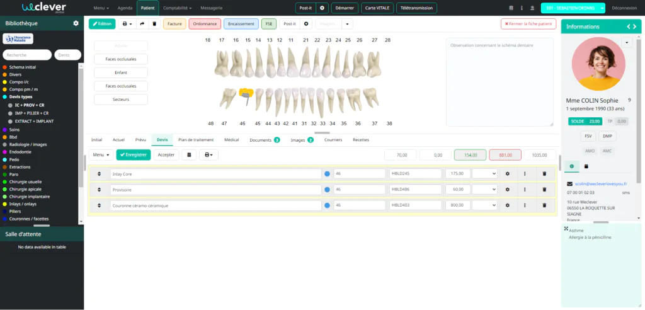Click reorder handle of Inlay Core row
Viewport: 645px width, 310px height.
[x=99, y=174]
